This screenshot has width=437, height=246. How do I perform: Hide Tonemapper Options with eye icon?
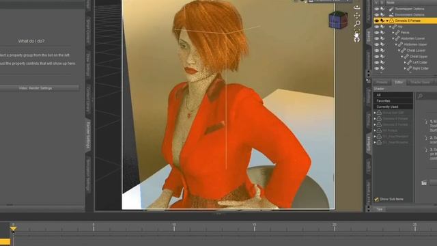[376, 9]
